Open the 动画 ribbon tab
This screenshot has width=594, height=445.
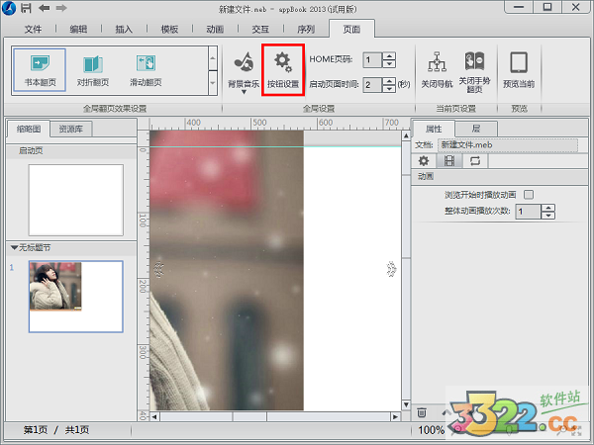(x=215, y=29)
